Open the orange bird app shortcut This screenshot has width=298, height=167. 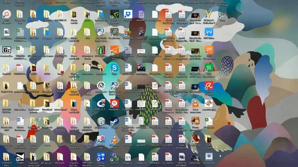(x=115, y=50)
